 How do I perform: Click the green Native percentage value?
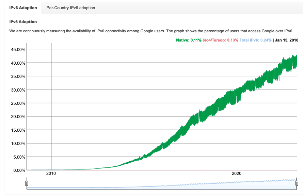pos(196,40)
